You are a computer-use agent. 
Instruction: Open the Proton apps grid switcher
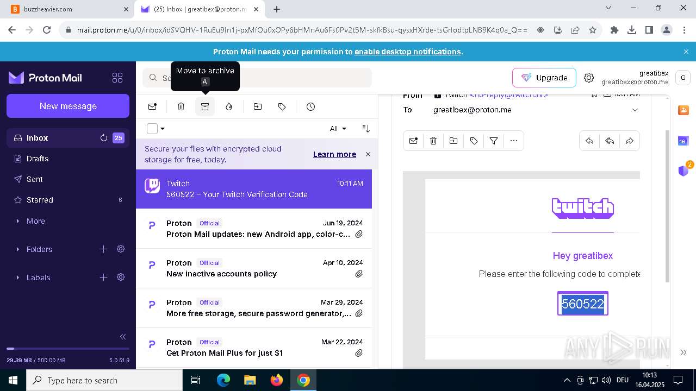(x=117, y=78)
